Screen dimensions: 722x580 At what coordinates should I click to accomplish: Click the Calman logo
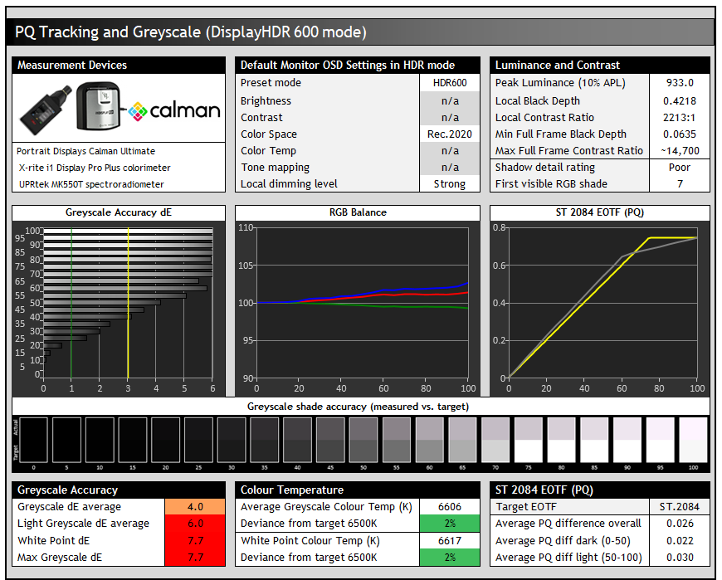pos(174,110)
